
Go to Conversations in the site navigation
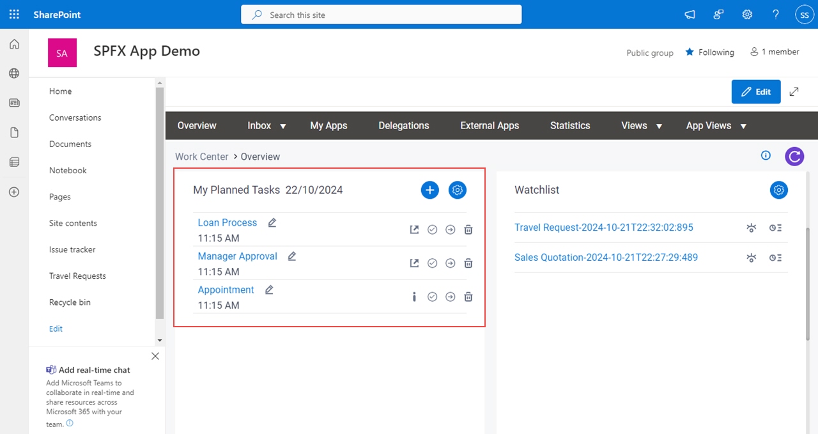75,118
